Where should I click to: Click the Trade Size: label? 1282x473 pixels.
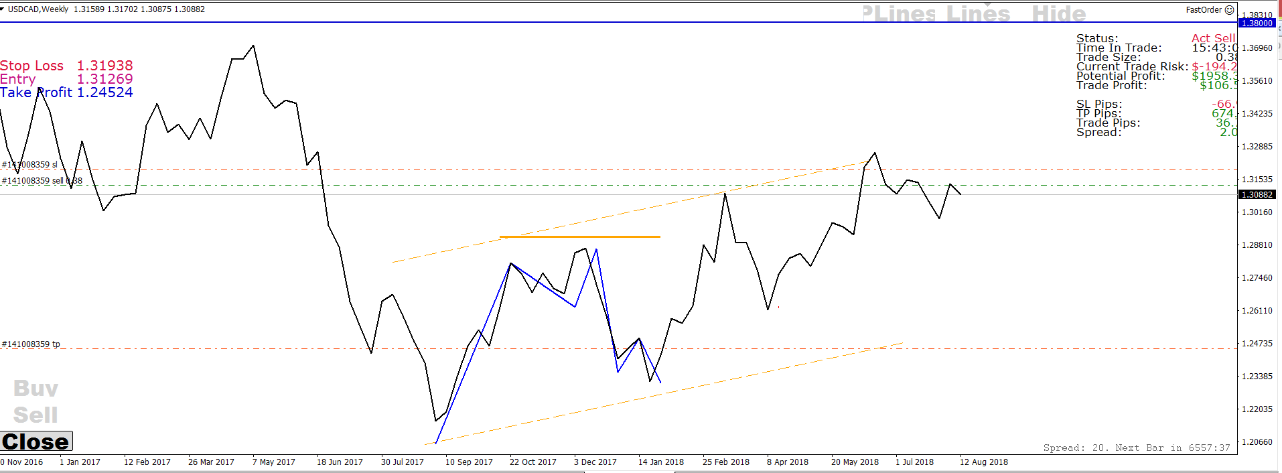pyautogui.click(x=1109, y=58)
